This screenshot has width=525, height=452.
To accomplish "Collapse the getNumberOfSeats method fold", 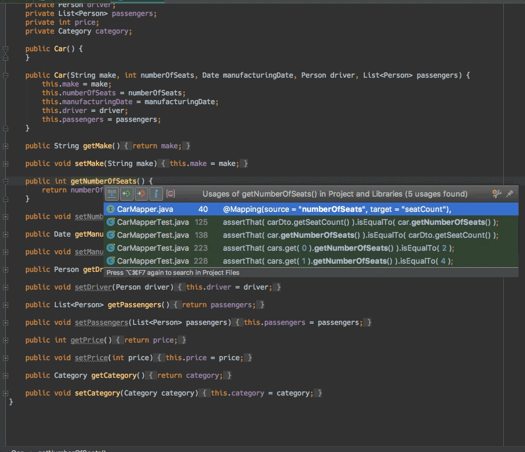I will tap(5, 181).
